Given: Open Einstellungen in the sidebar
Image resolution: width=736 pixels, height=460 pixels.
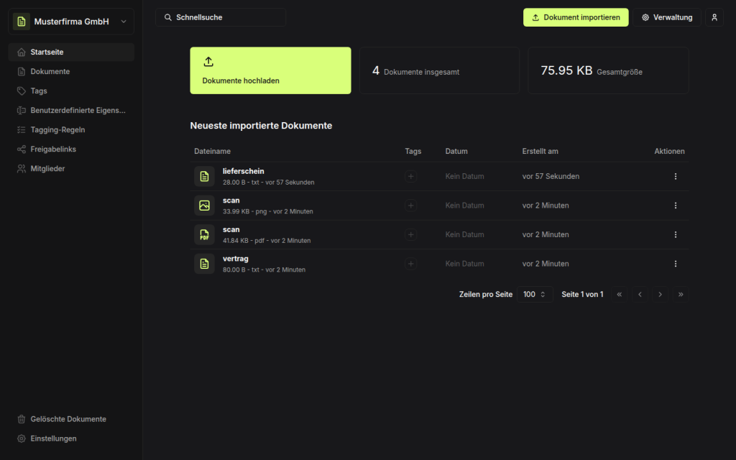Looking at the screenshot, I should point(71,438).
